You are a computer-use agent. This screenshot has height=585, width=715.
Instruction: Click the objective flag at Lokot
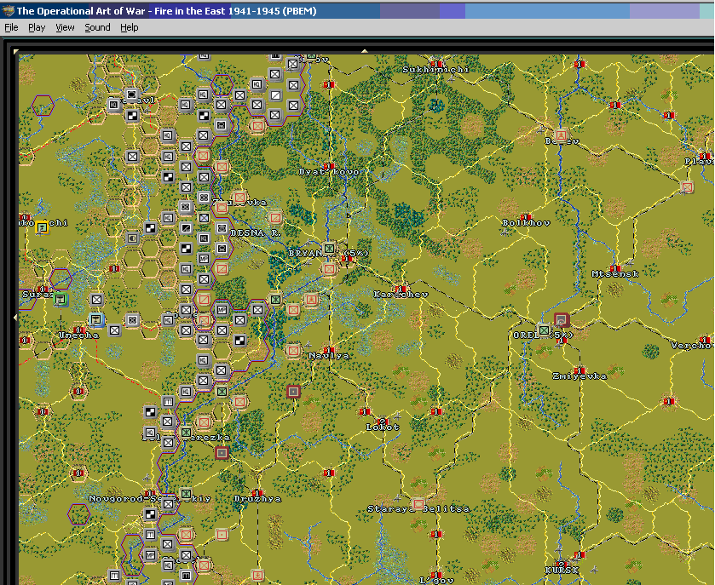(382, 421)
